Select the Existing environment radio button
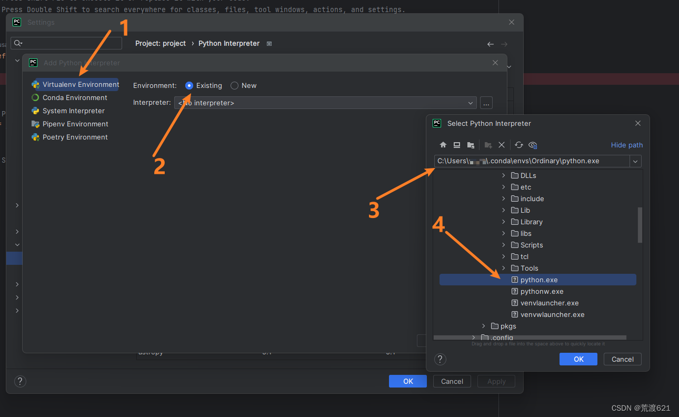Viewport: 679px width, 417px height. pyautogui.click(x=189, y=85)
